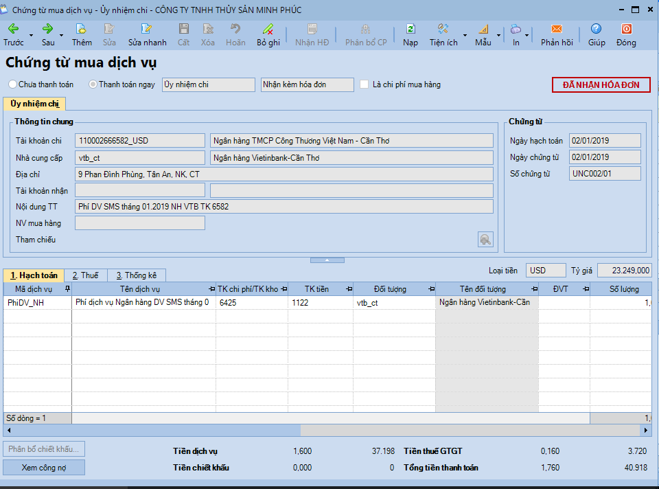The image size is (659, 489).
Task: Click the NV mua hàng field
Action: click(x=140, y=223)
